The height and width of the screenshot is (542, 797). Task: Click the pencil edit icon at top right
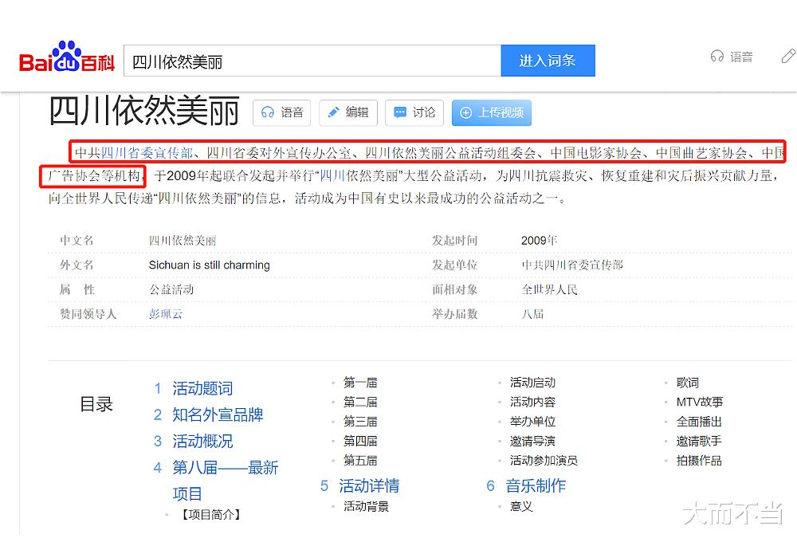coord(789,56)
